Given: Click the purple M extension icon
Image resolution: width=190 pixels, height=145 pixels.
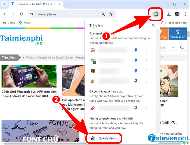Looking at the screenshot, I should coord(93,81).
